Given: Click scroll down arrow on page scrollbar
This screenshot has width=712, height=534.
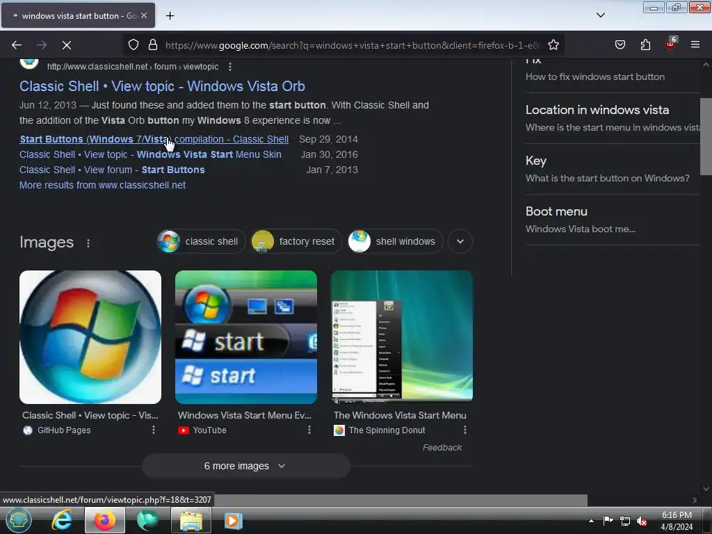Looking at the screenshot, I should [x=706, y=489].
